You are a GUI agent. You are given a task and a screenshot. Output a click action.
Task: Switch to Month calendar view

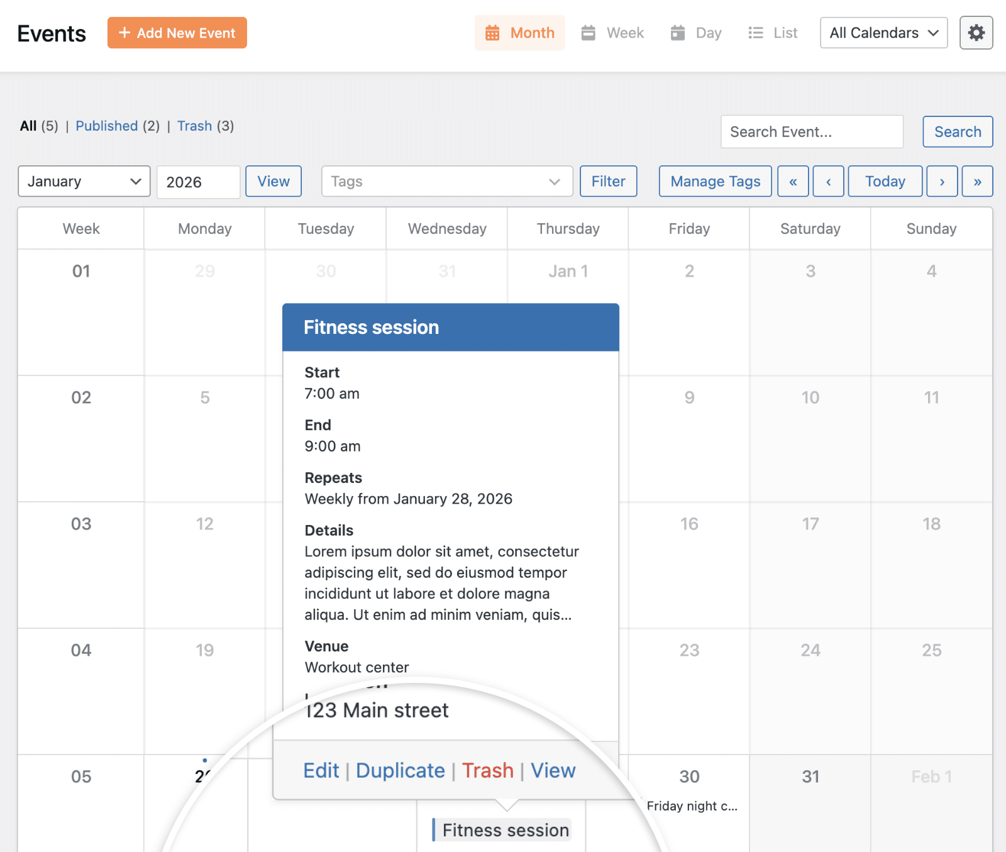519,33
